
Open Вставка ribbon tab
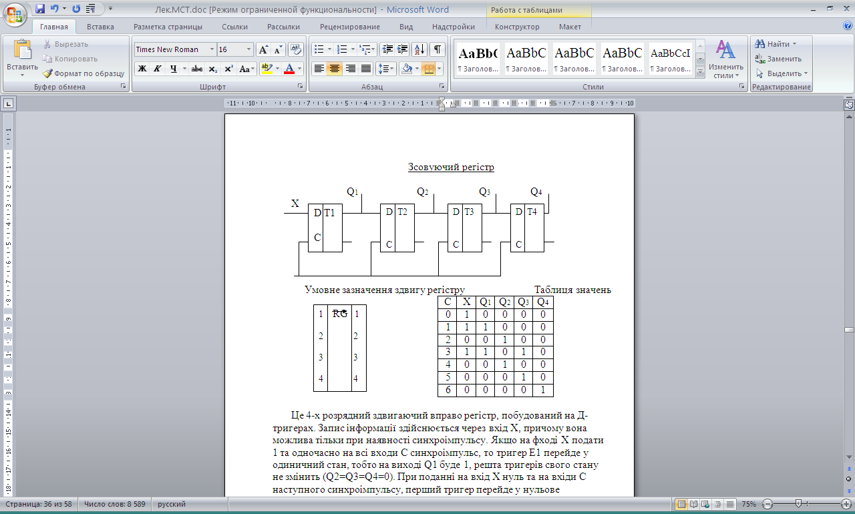[100, 27]
